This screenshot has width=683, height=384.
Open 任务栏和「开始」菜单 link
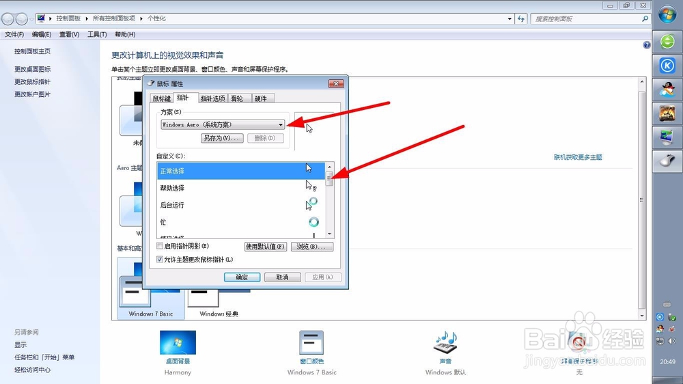(x=44, y=357)
